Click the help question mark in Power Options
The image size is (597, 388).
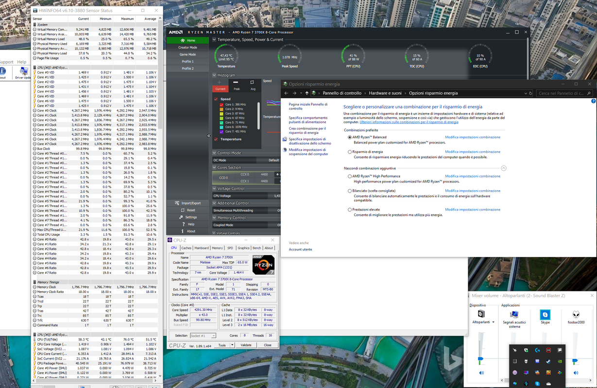594,101
